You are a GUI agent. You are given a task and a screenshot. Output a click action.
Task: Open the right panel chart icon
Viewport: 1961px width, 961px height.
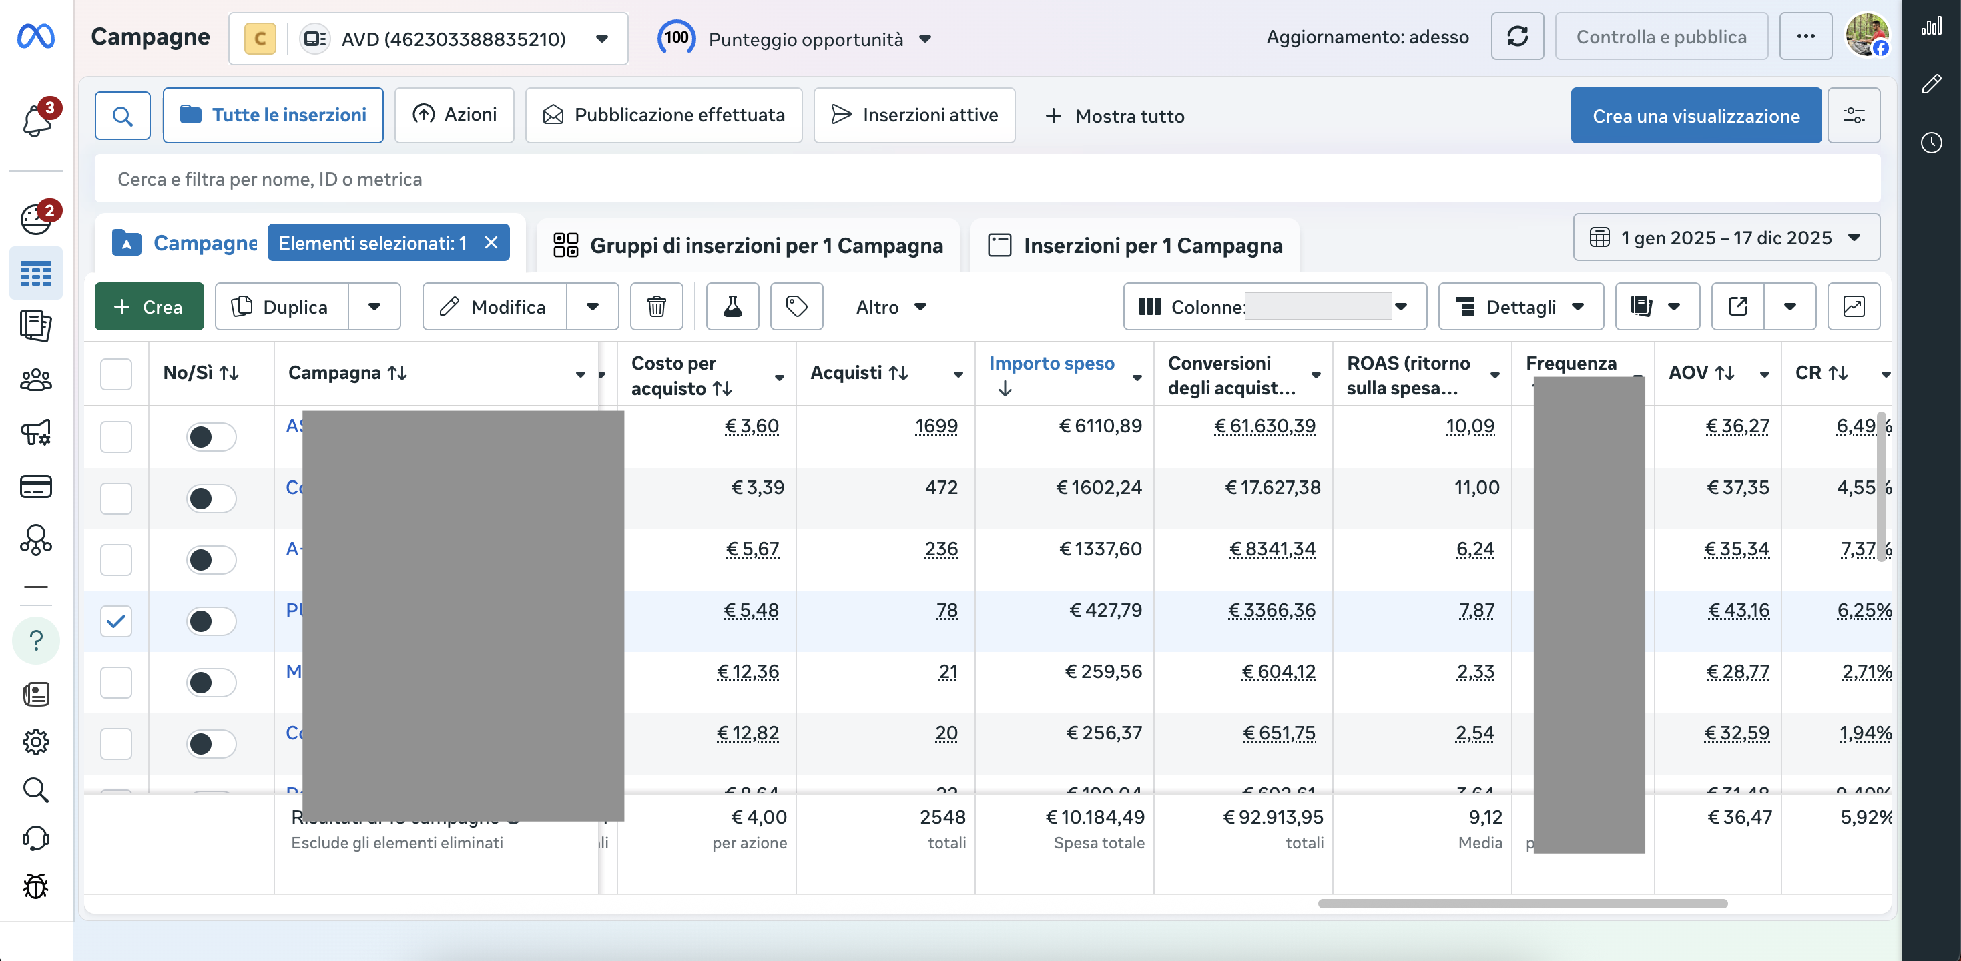1930,27
